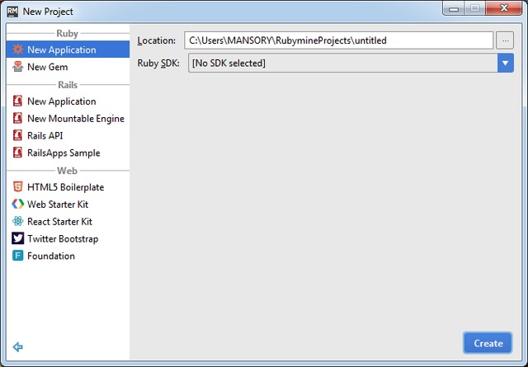Image resolution: width=528 pixels, height=367 pixels.
Task: Click the Location path input field
Action: pos(339,40)
